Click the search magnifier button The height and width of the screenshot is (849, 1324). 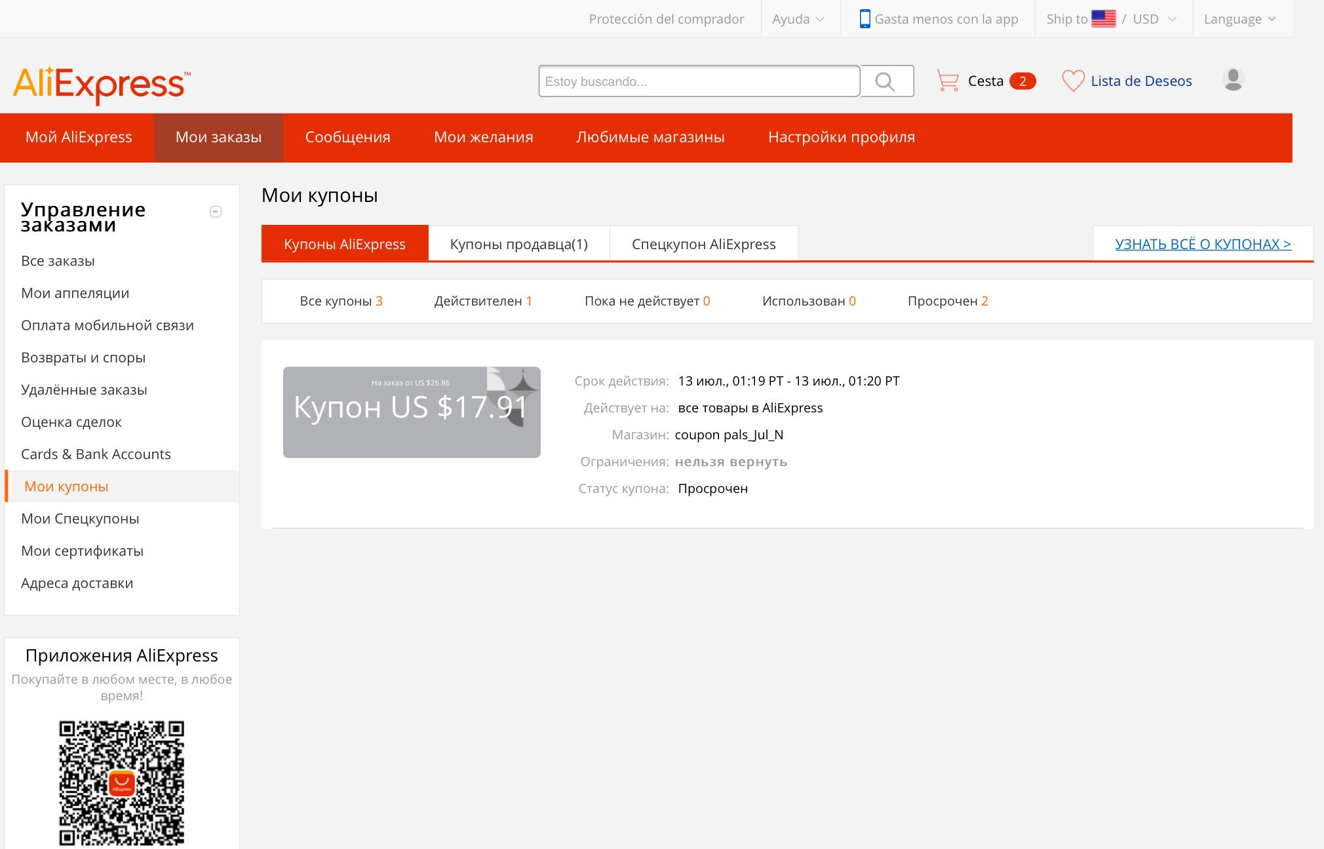click(x=887, y=81)
